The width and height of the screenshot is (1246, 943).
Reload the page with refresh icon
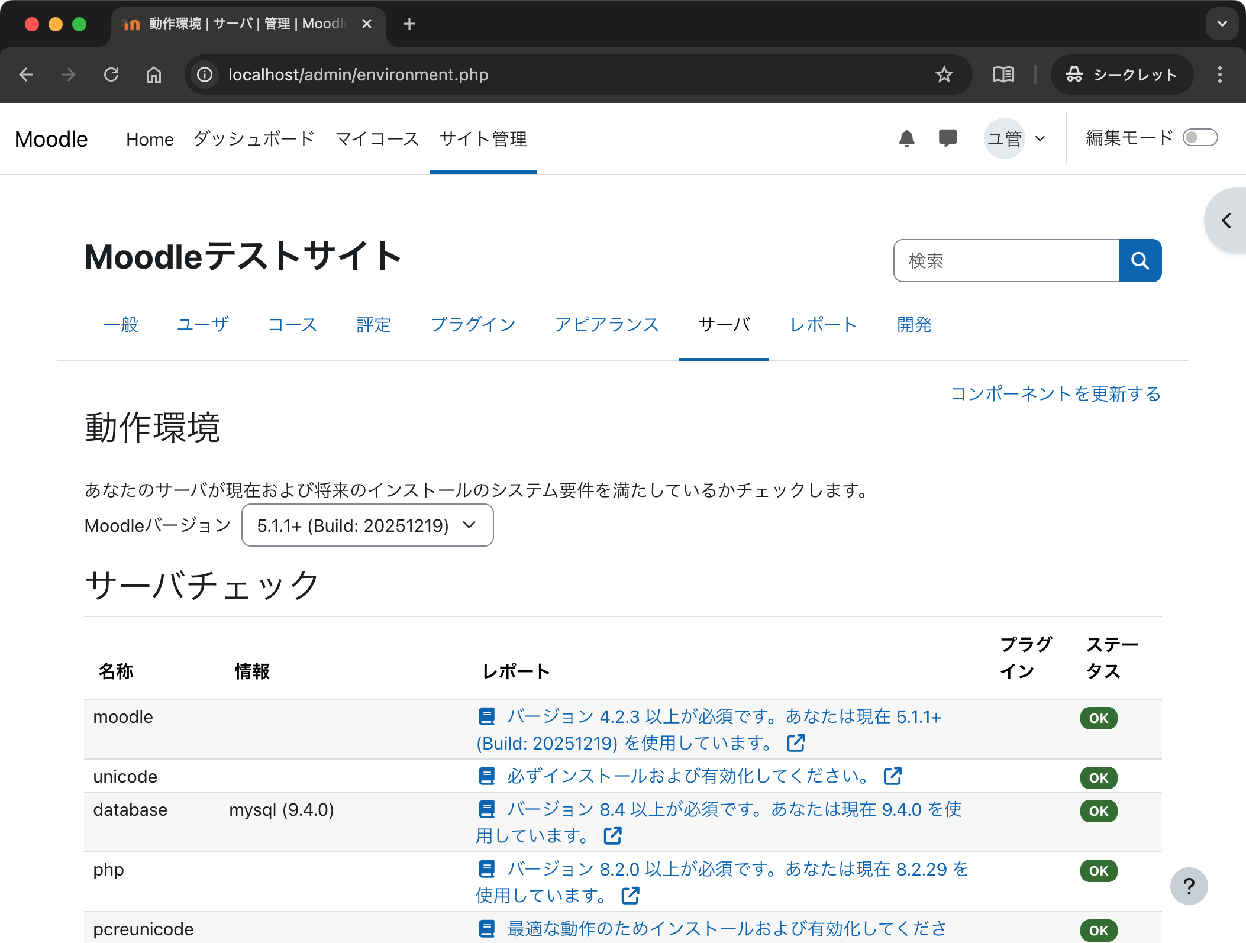(x=111, y=75)
